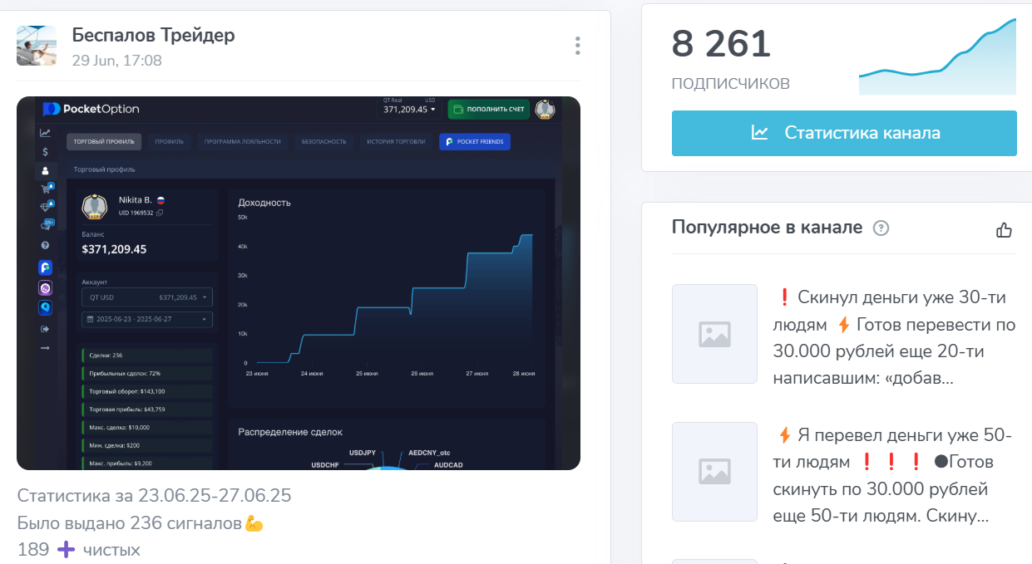Open Беспалов Трейдер channel avatar
This screenshot has width=1032, height=564.
37,46
